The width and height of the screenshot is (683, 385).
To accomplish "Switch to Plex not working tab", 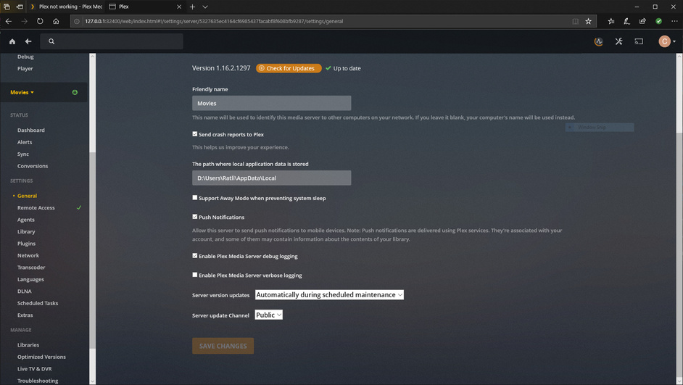I will (x=65, y=7).
